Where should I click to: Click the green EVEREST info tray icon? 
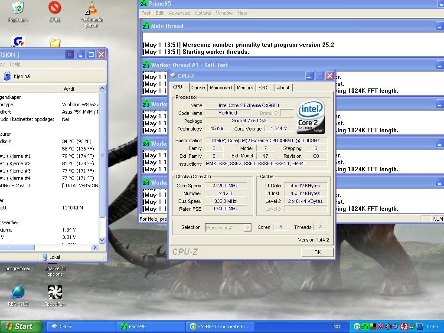coord(357,326)
